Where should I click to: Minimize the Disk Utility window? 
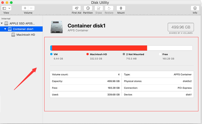7,2
